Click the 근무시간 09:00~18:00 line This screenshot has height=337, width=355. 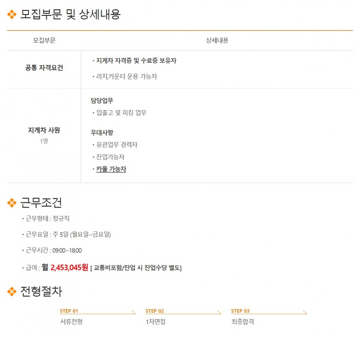pos(54,251)
